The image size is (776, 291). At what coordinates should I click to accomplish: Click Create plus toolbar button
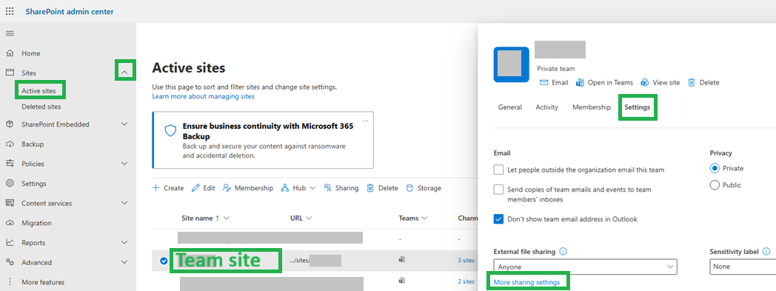(167, 188)
